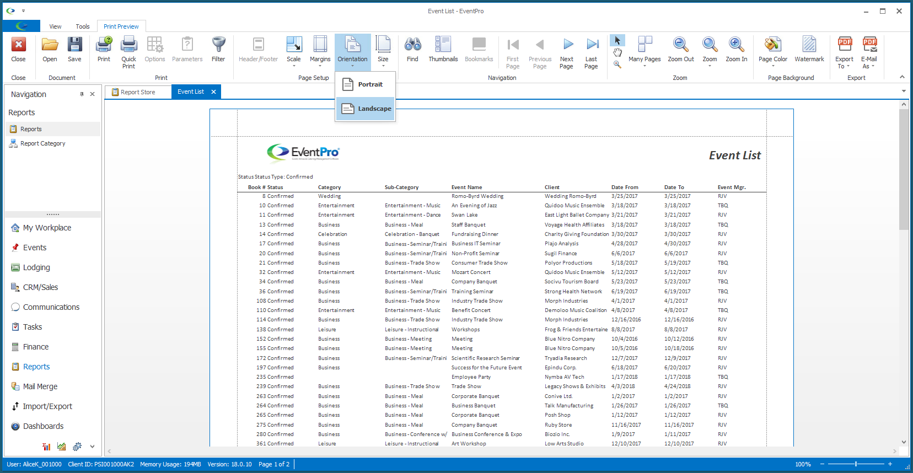Screen dimensions: 913x473
Task: Choose Portrait orientation
Action: pyautogui.click(x=365, y=84)
